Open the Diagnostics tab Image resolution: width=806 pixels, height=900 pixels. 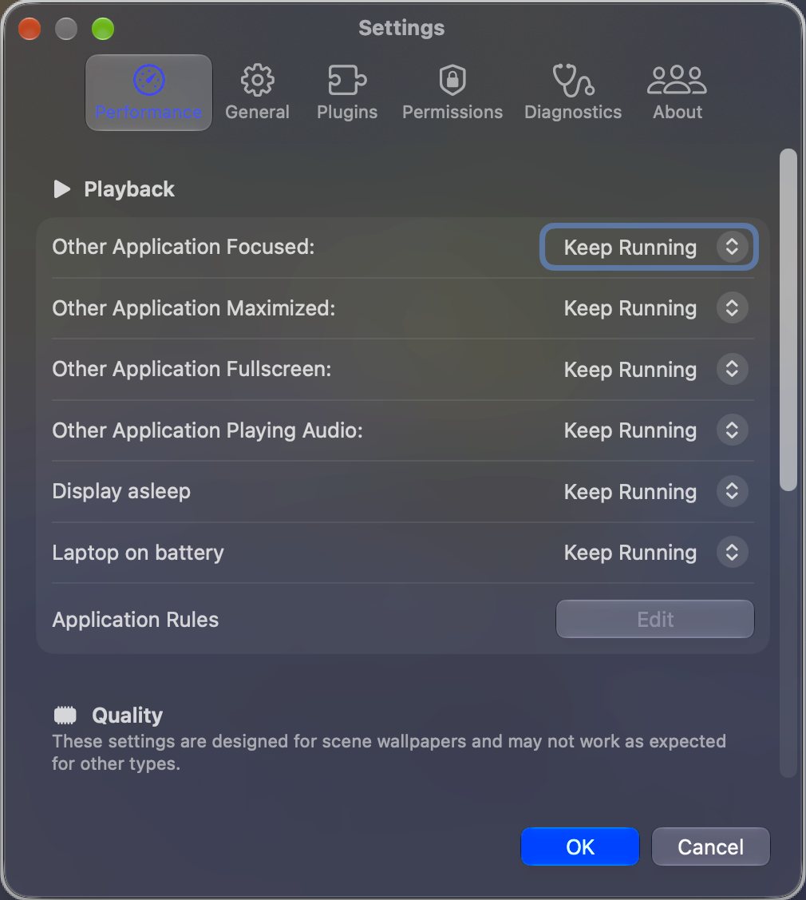572,93
